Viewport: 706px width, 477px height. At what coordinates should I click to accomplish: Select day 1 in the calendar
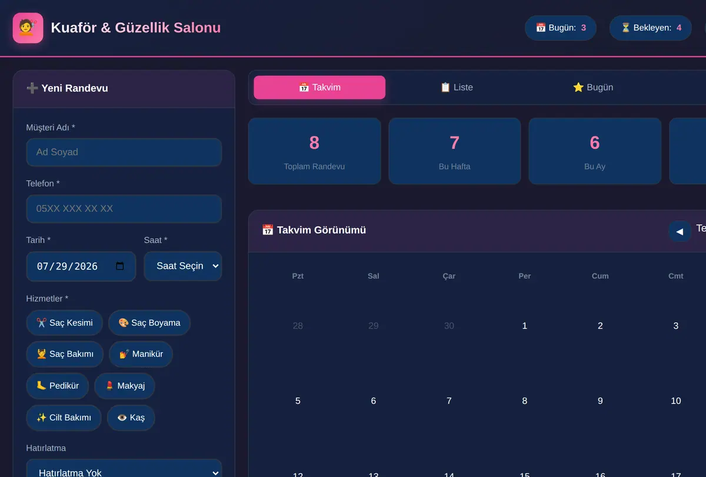click(525, 326)
